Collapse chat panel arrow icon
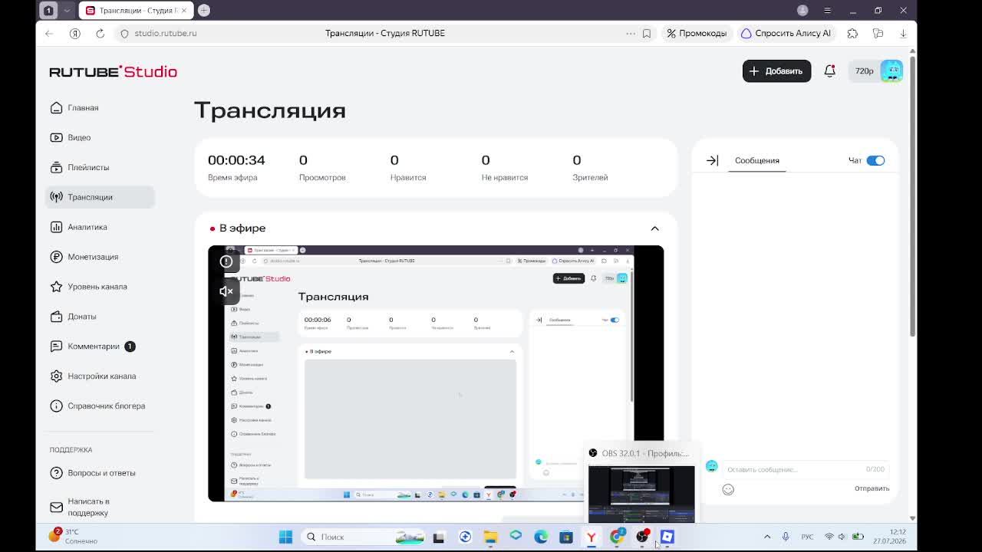 coord(712,160)
